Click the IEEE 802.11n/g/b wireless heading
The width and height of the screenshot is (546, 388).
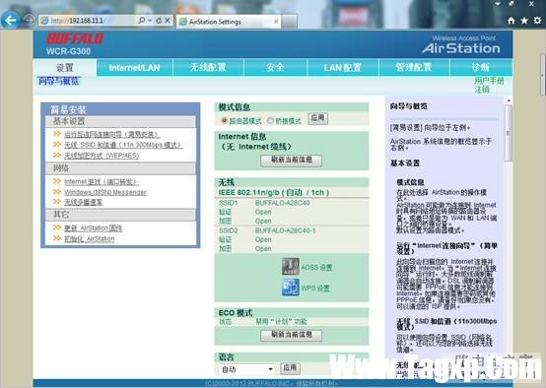(274, 192)
